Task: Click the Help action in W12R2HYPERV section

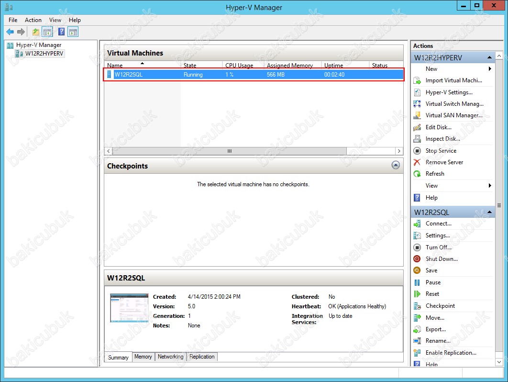Action: (431, 198)
